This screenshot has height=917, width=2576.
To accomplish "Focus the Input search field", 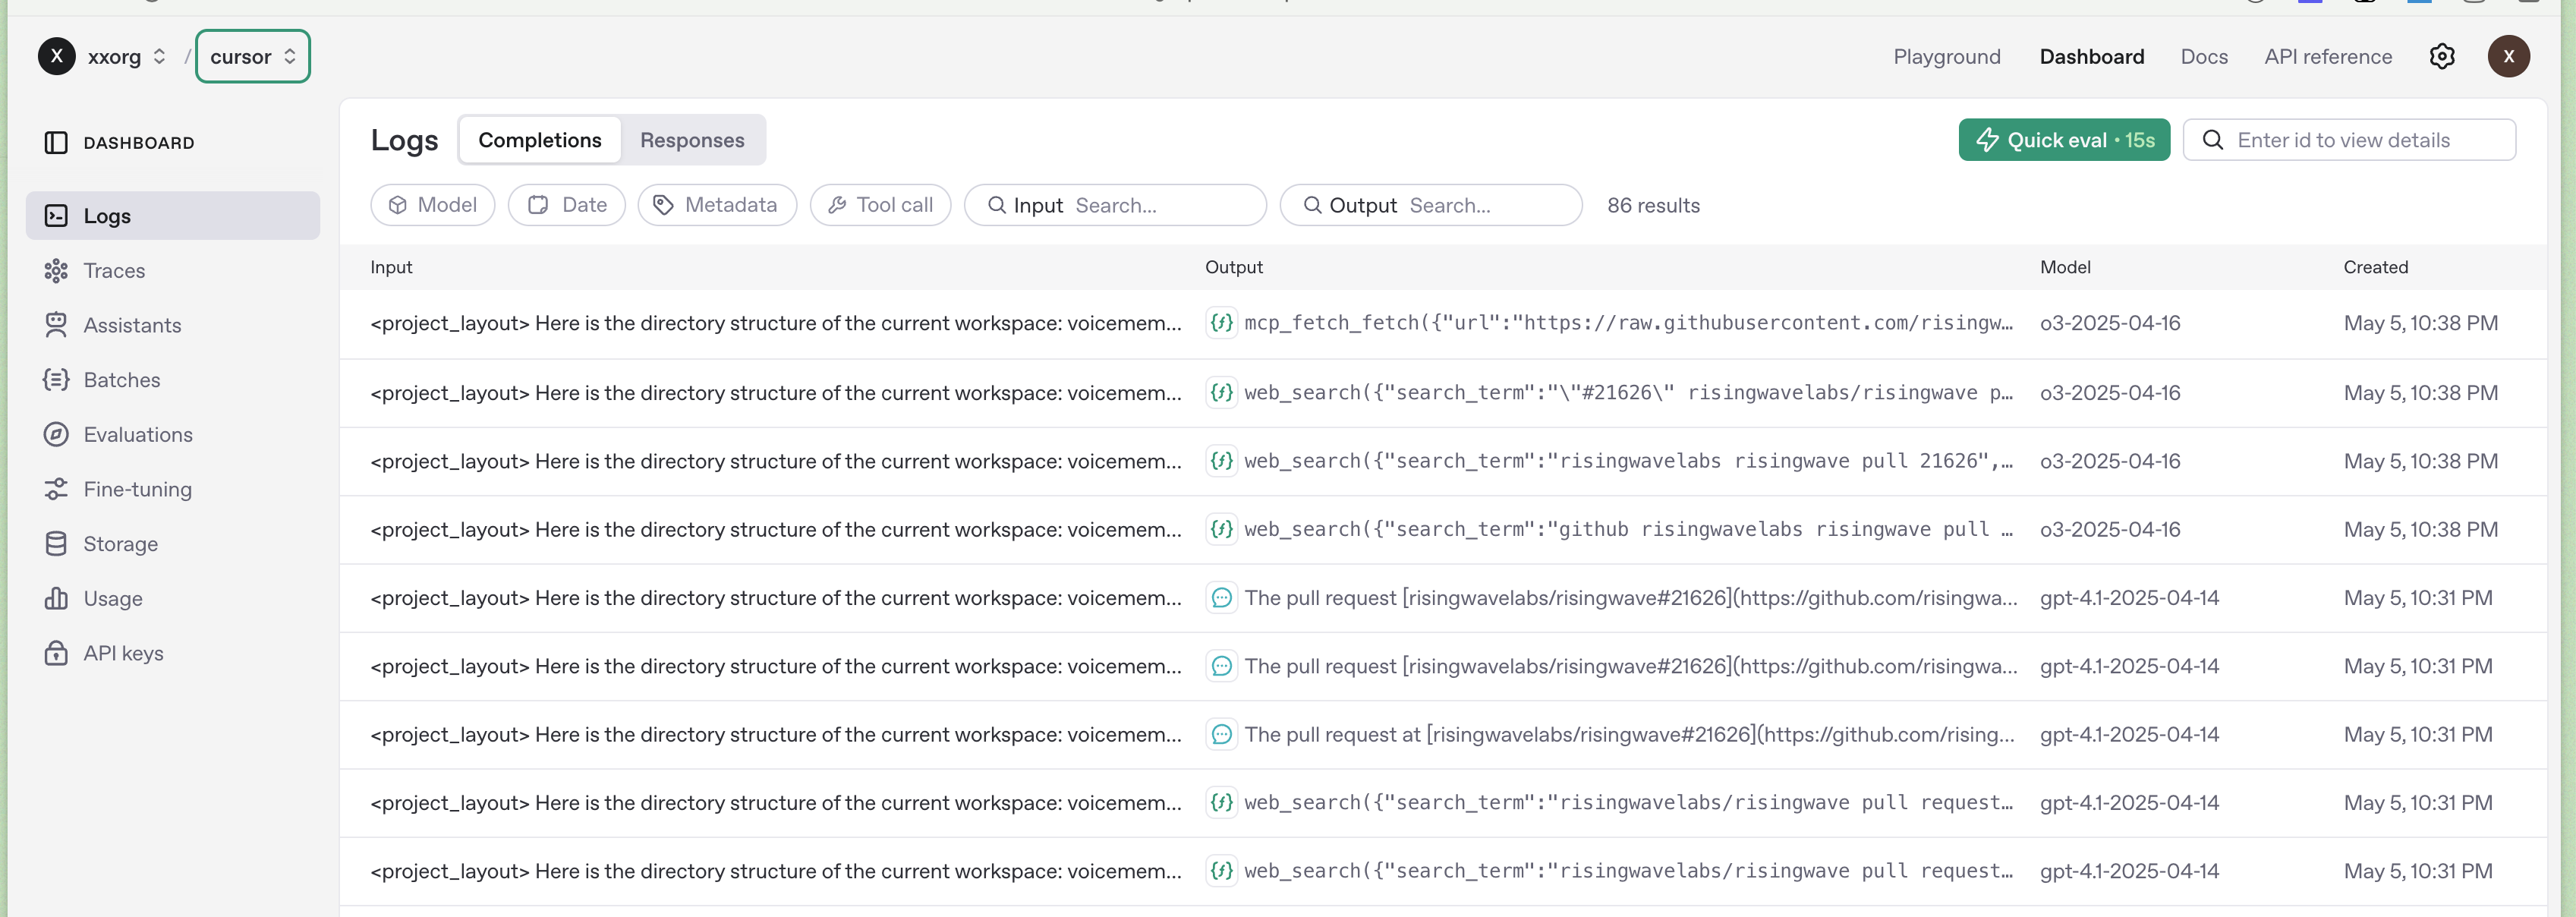I will 1115,205.
